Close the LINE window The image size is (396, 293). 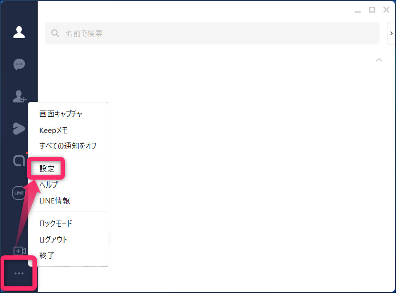(386, 10)
